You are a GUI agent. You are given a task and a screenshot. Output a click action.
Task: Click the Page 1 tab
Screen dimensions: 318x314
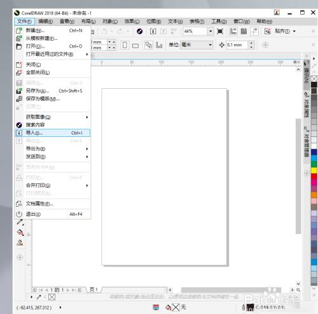coord(93,289)
